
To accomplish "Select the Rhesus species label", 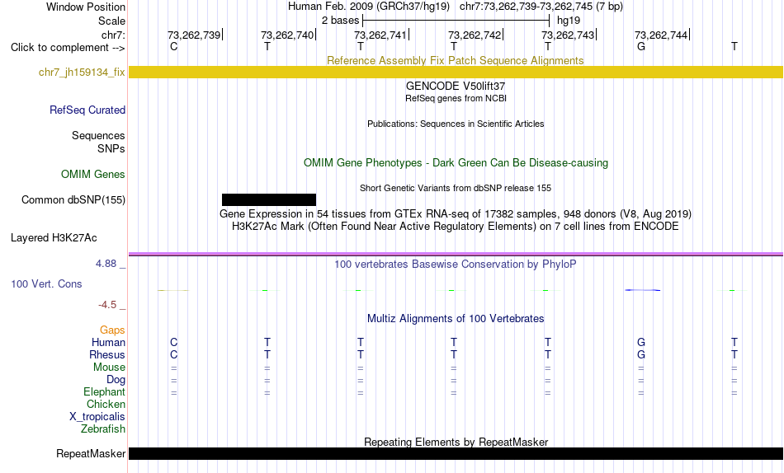I will pyautogui.click(x=107, y=354).
